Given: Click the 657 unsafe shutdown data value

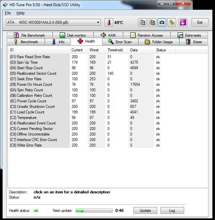Looking at the screenshot, I should pyautogui.click(x=133, y=107).
